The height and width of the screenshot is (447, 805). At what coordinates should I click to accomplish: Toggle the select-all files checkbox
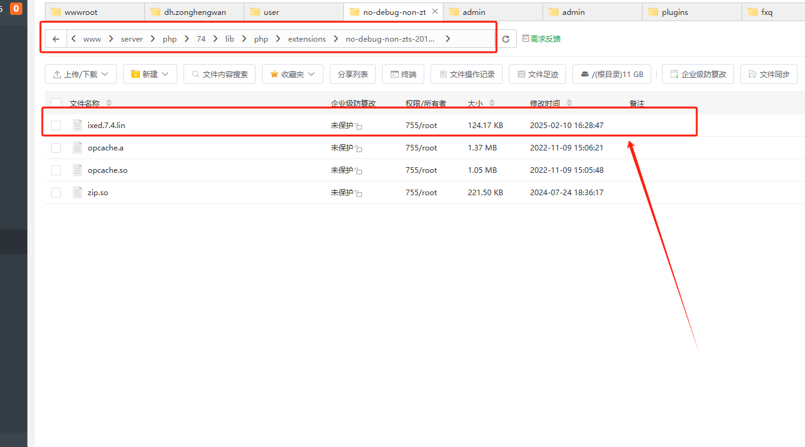(56, 103)
